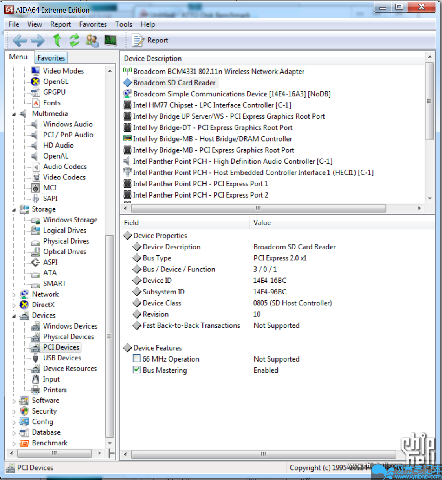Expand the DirectX tree node
The width and height of the screenshot is (442, 480).
click(14, 305)
